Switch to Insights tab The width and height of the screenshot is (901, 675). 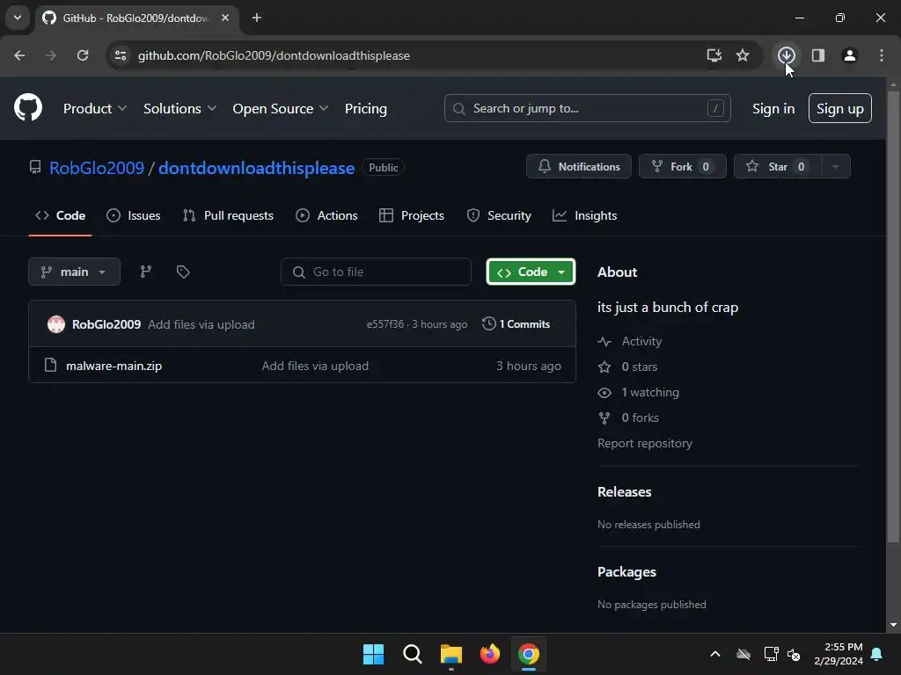(584, 215)
